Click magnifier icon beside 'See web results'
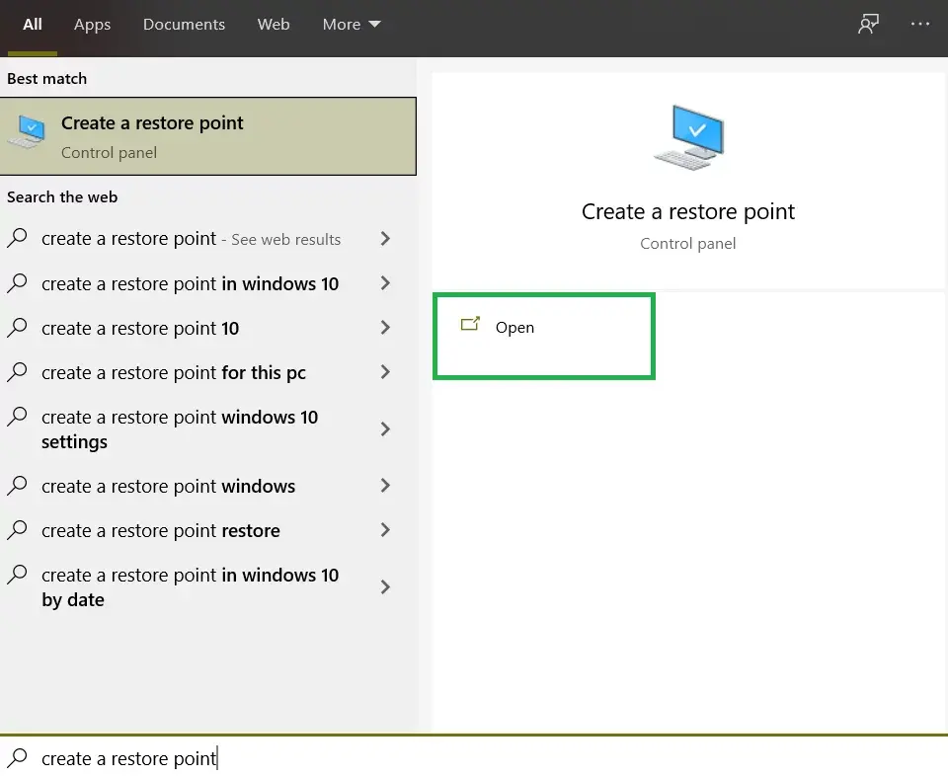The width and height of the screenshot is (948, 776). tap(18, 238)
